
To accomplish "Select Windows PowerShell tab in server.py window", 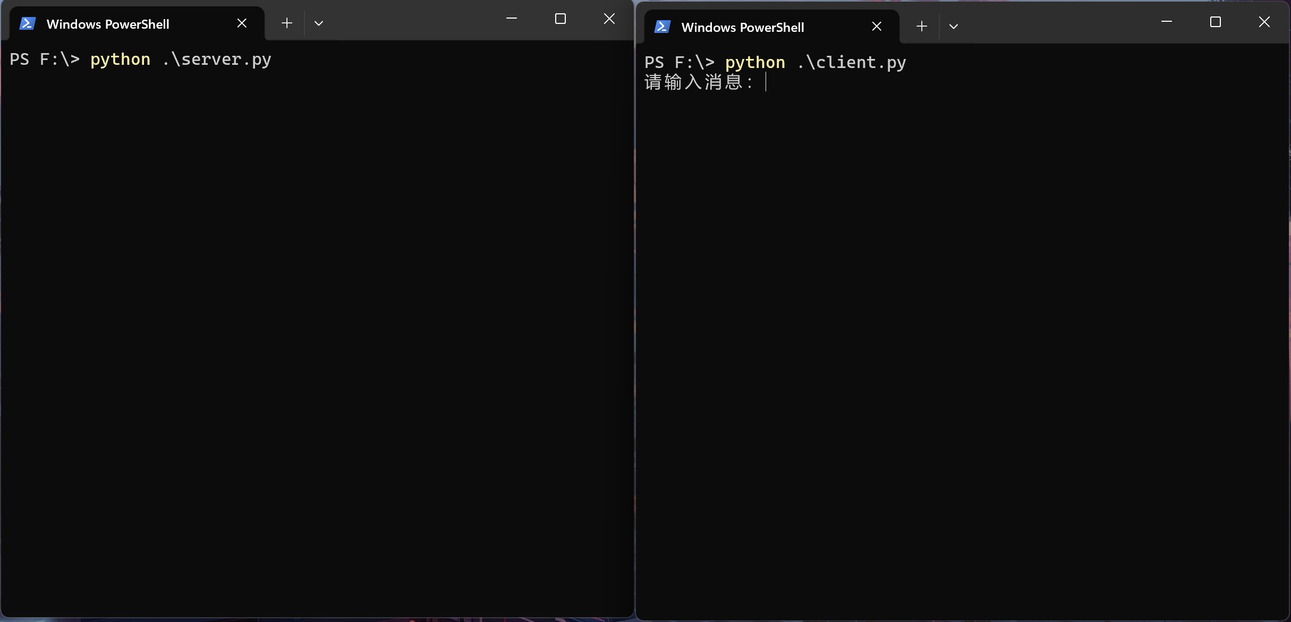I will 108,24.
